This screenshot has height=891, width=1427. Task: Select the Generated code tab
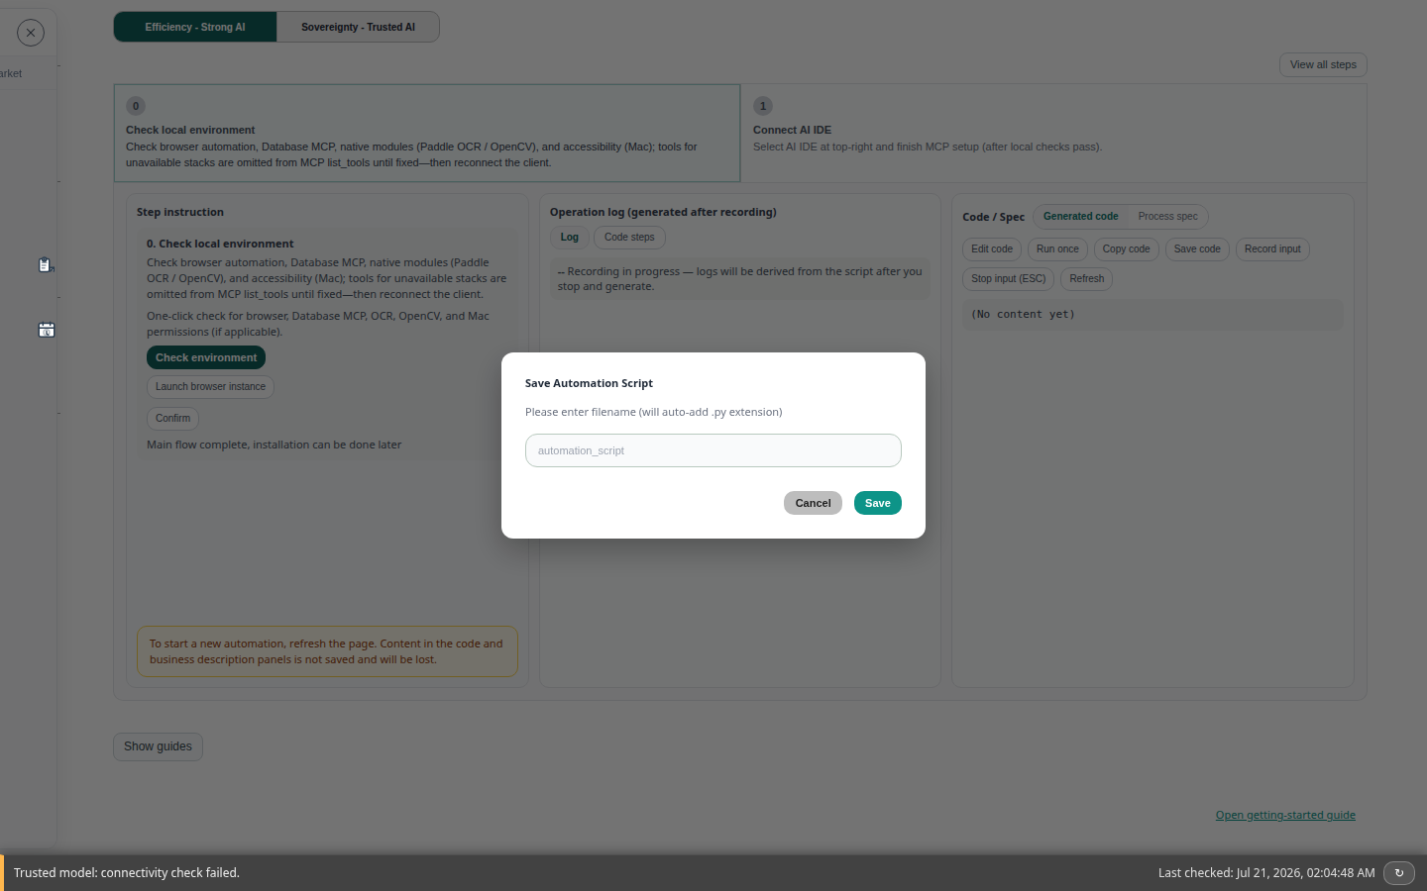pos(1080,217)
